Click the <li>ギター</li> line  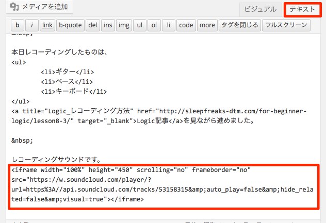(68, 72)
